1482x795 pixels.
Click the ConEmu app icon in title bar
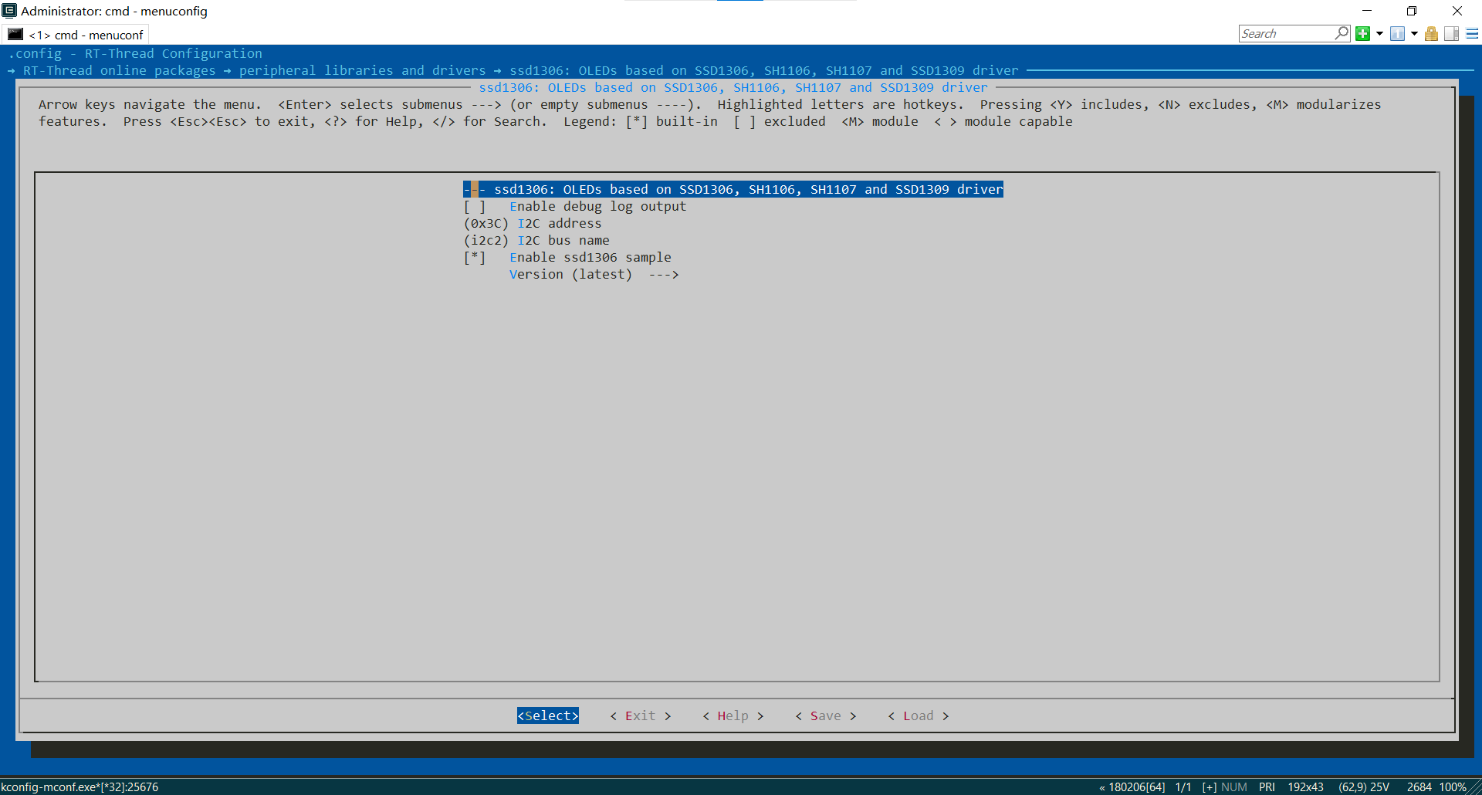click(x=9, y=11)
